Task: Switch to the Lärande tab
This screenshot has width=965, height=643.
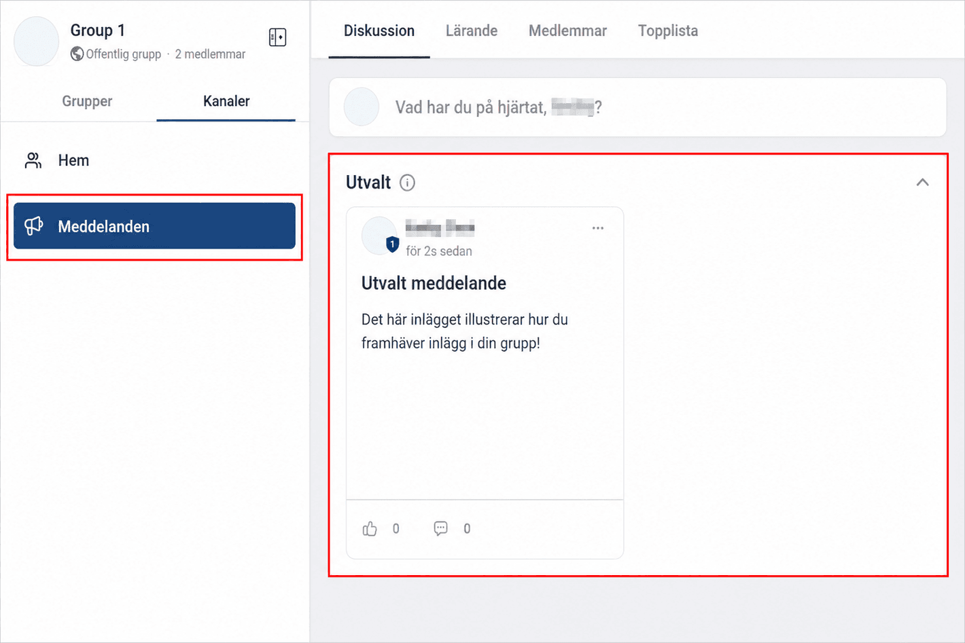Action: [x=472, y=31]
